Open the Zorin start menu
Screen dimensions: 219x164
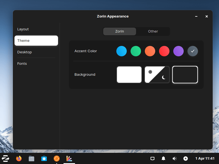click(x=5, y=159)
